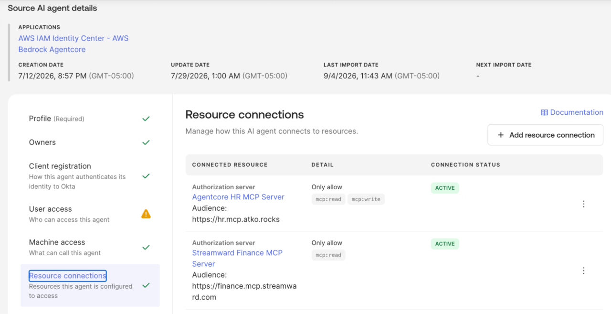Viewport: 611px width, 314px height.
Task: Click the User access warning triangle icon
Action: (146, 214)
